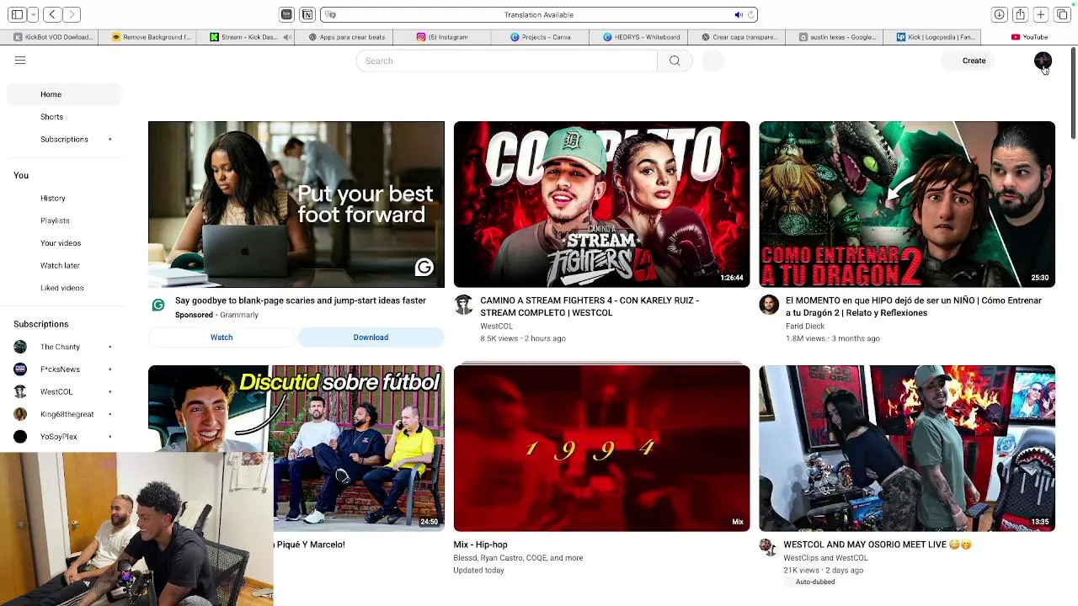The width and height of the screenshot is (1078, 606).
Task: Click the YouTube search input field
Action: point(507,61)
